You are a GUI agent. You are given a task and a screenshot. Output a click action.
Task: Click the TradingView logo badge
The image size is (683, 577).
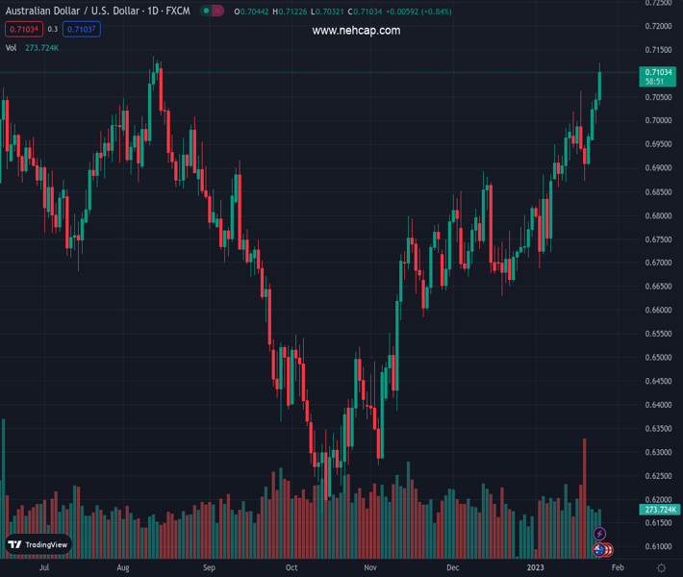point(38,544)
